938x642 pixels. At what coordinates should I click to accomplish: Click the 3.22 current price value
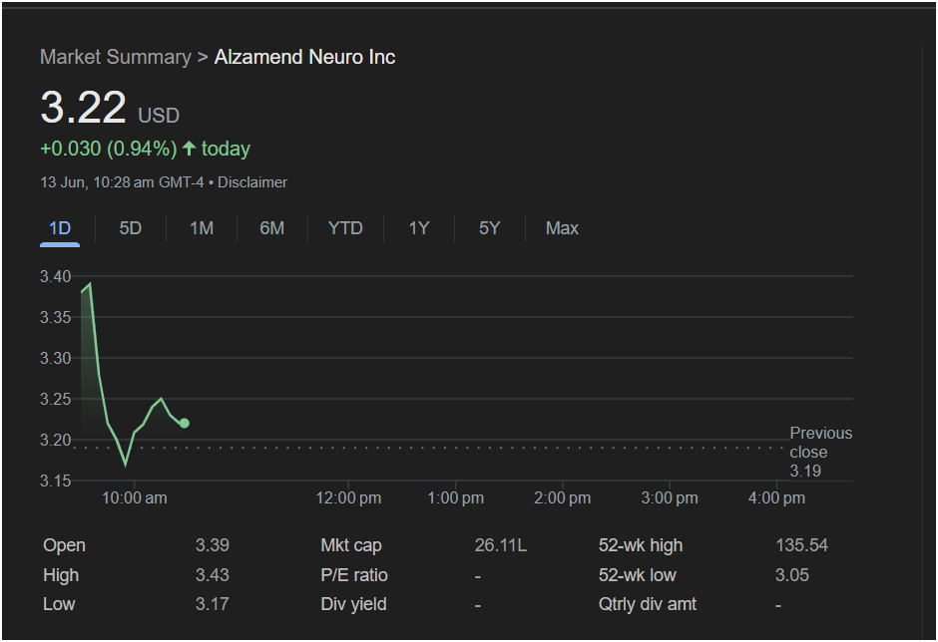point(84,108)
